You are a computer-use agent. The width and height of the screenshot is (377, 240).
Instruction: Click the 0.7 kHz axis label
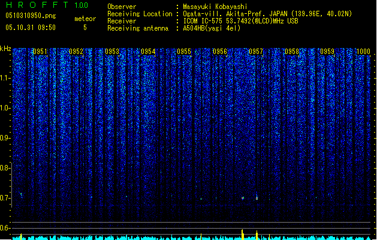tap(5, 198)
